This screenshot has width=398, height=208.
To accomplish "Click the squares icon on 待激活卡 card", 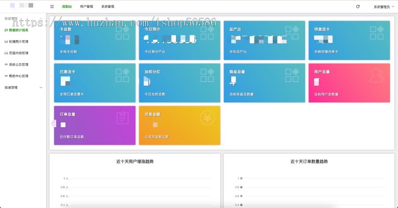I will click(x=377, y=33).
